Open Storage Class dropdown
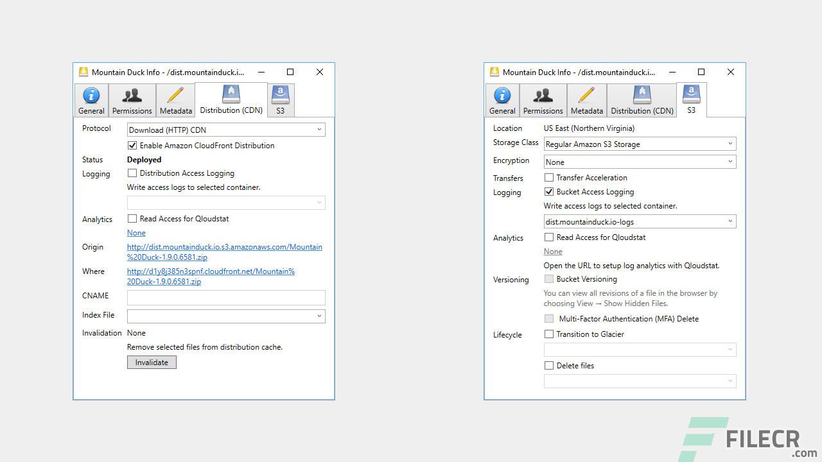This screenshot has height=462, width=822. tap(640, 144)
